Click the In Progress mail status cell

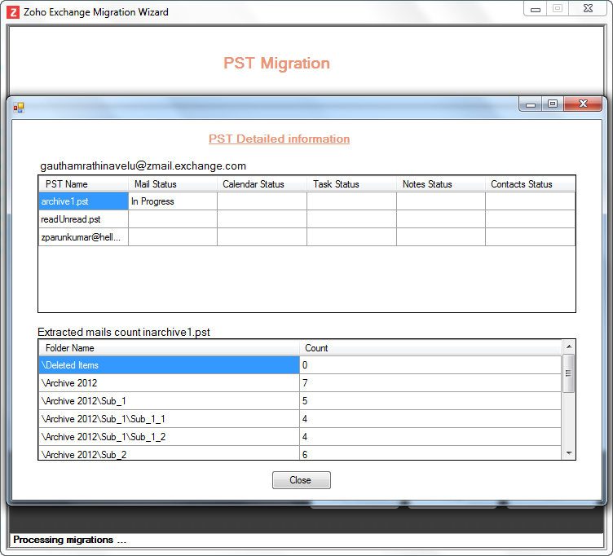coord(173,201)
